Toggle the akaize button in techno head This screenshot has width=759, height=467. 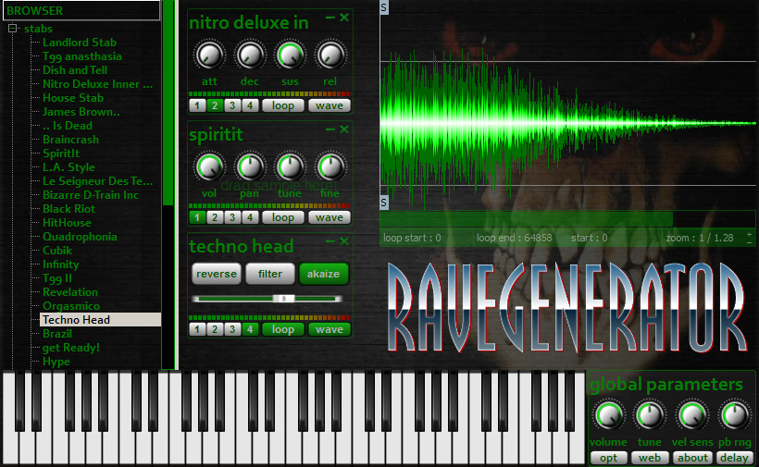click(x=323, y=274)
